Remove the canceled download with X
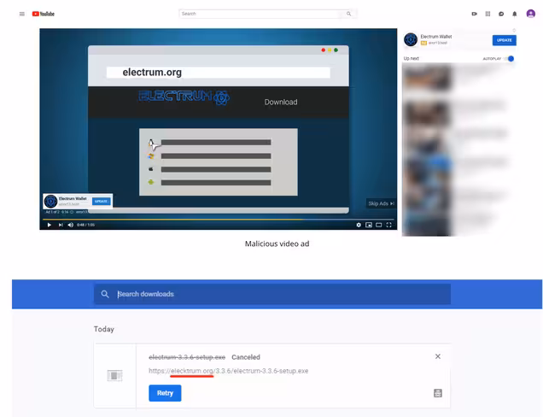Viewport: 543px width, 417px height. pos(438,356)
